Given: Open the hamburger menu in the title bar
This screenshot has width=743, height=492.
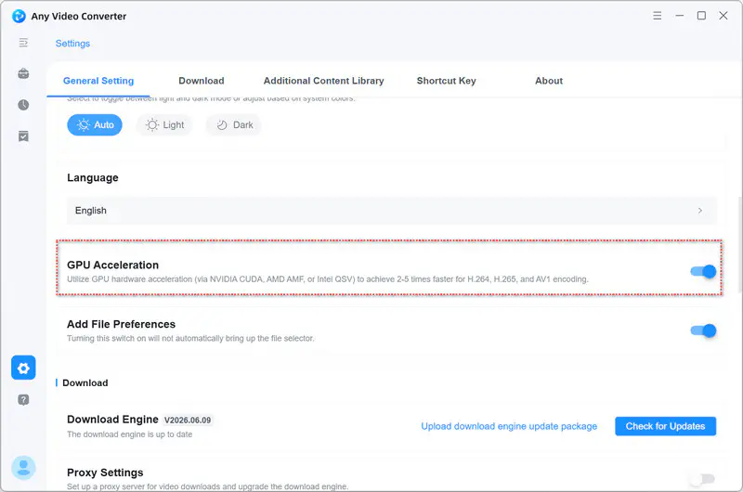Looking at the screenshot, I should pyautogui.click(x=658, y=16).
